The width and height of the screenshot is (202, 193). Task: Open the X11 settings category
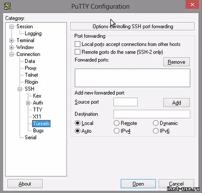(x=37, y=116)
